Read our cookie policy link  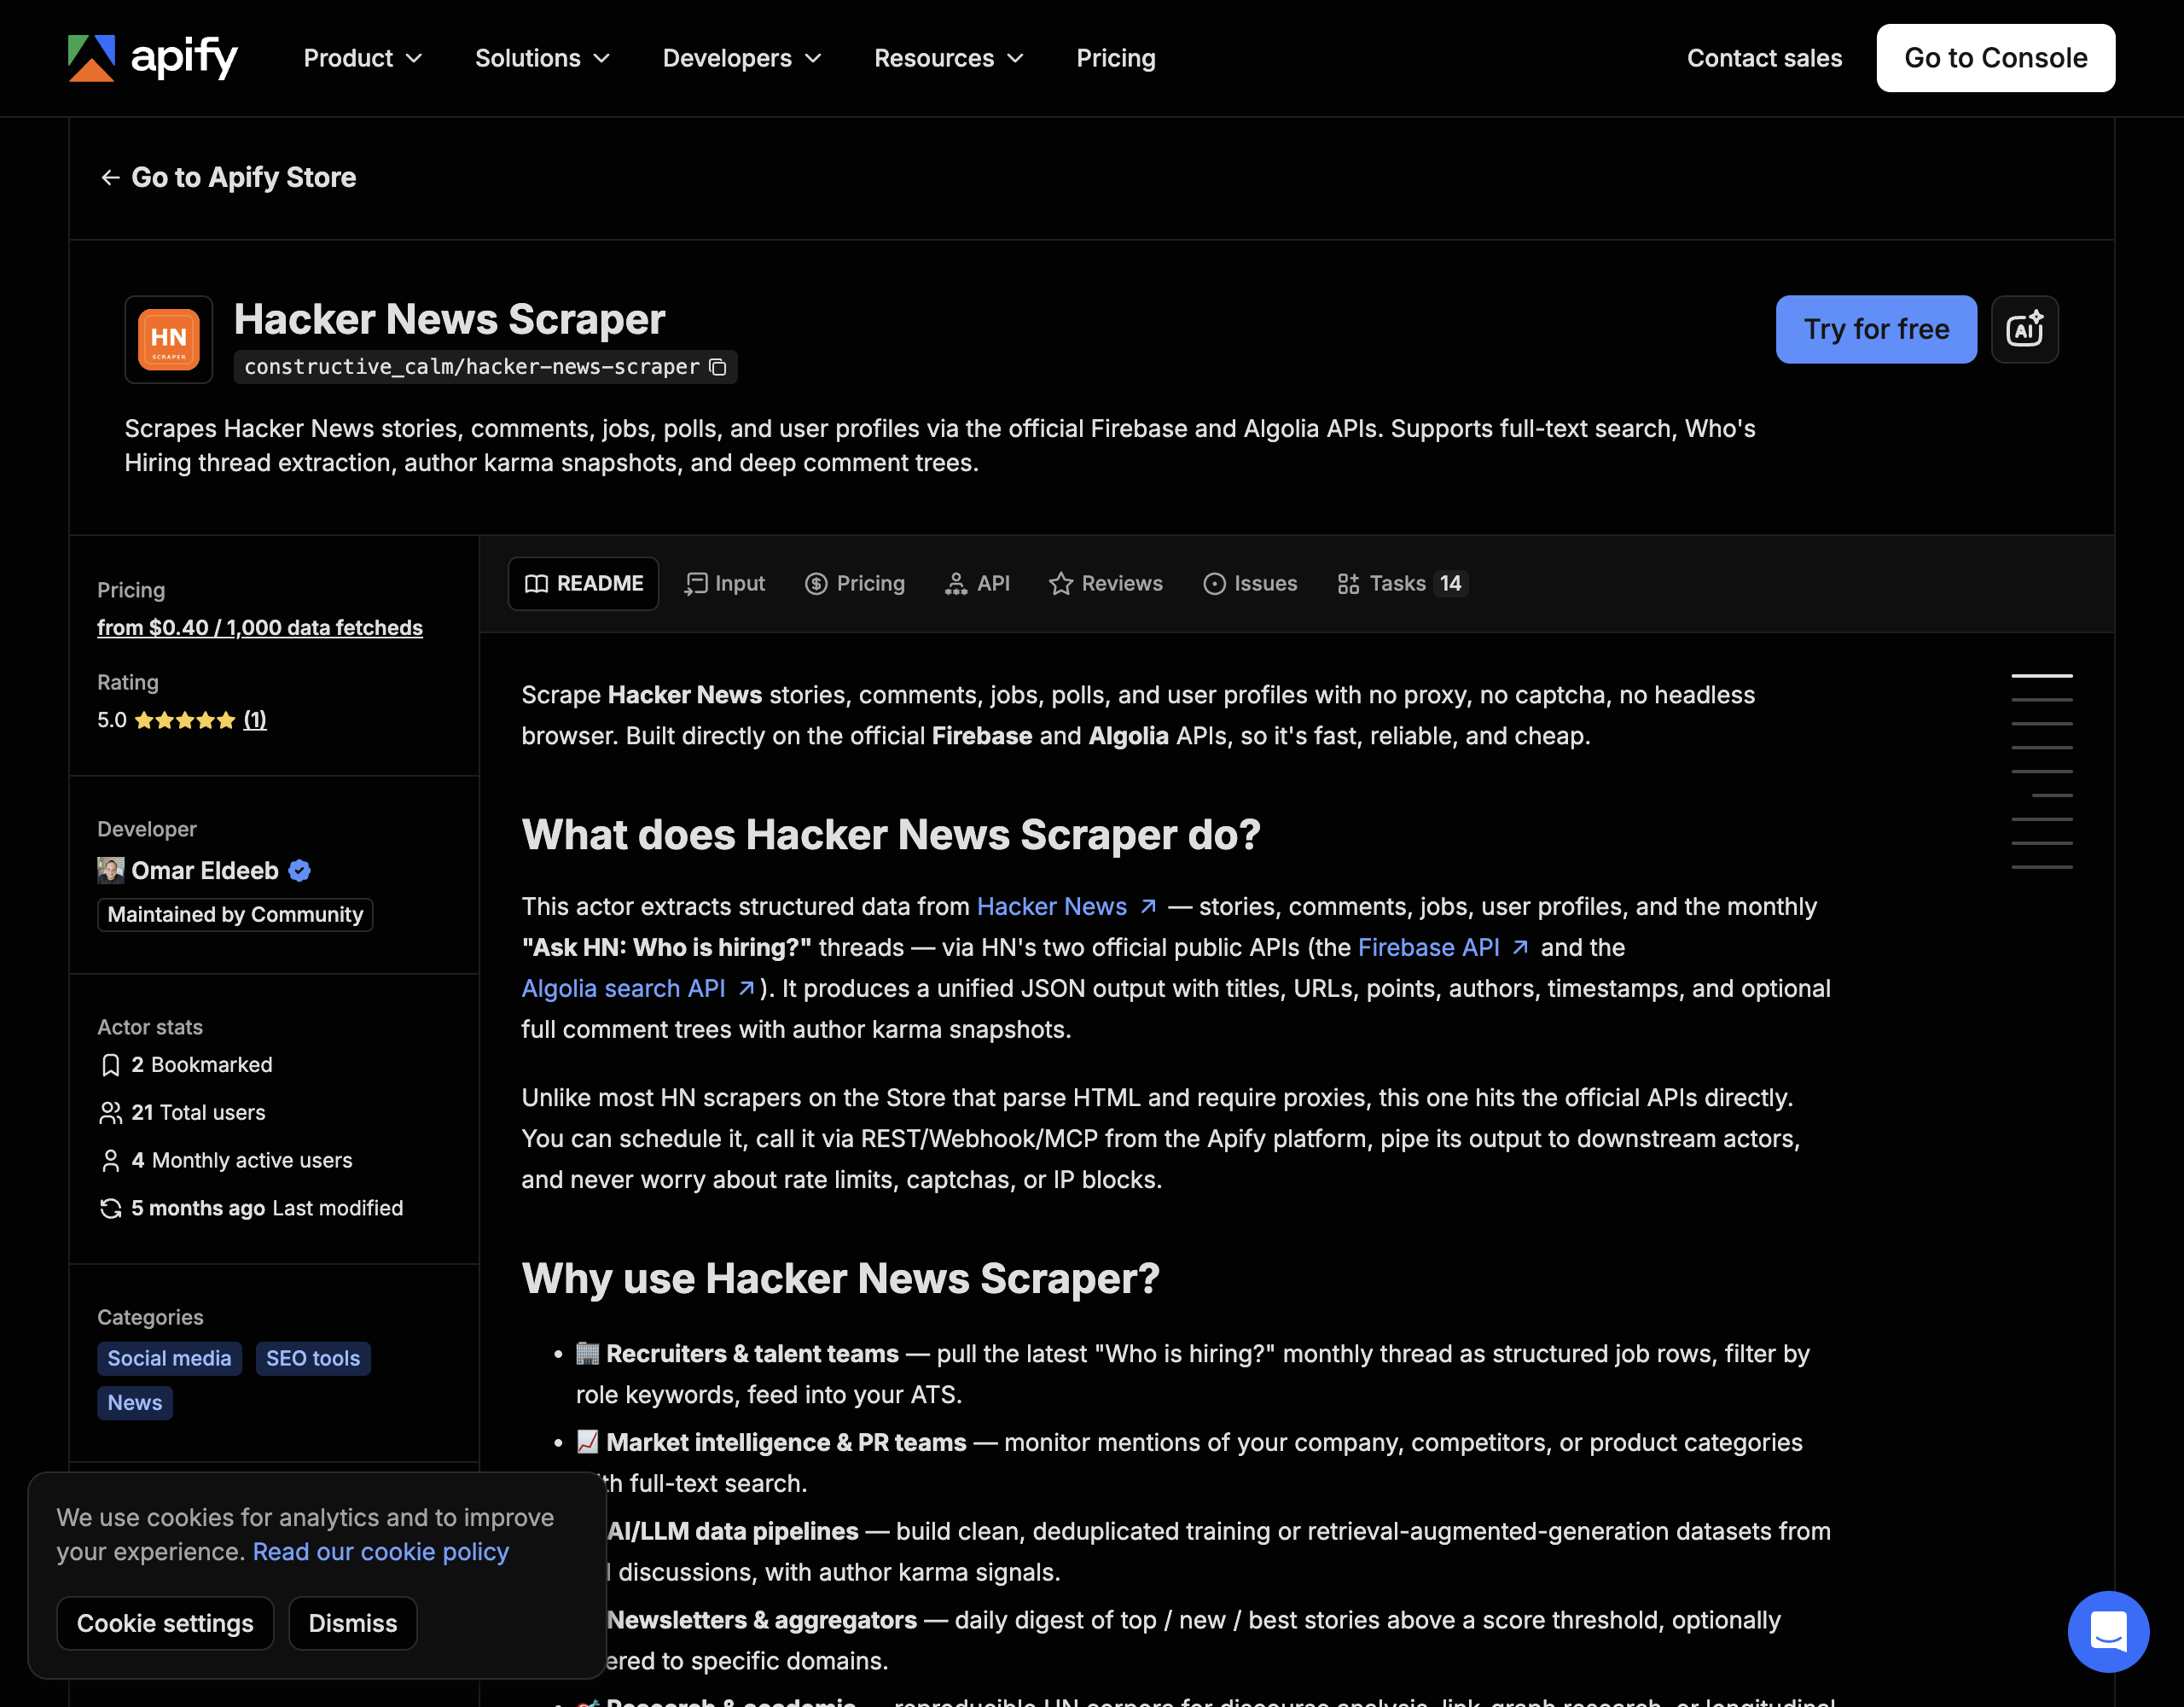(x=380, y=1552)
